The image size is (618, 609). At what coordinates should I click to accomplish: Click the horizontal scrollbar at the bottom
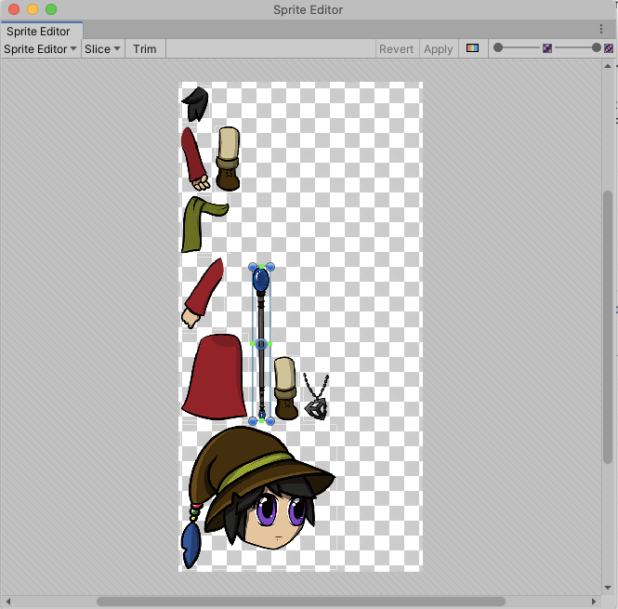point(300,602)
